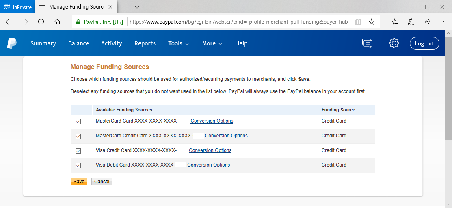Open the Reports page

(145, 43)
